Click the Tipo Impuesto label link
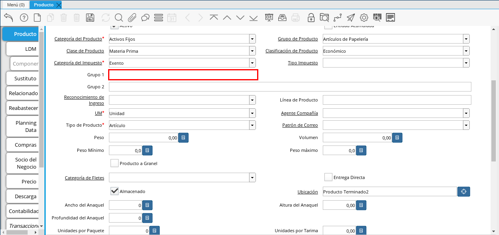The height and width of the screenshot is (235, 499). [x=303, y=63]
